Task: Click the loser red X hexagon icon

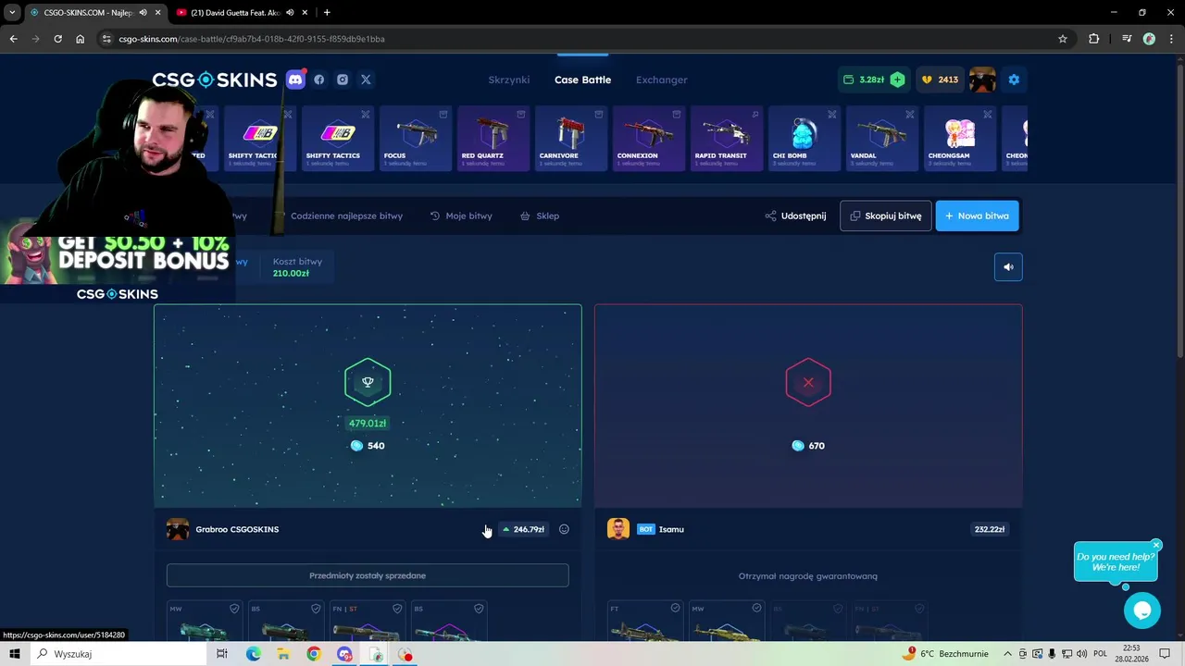Action: [808, 382]
